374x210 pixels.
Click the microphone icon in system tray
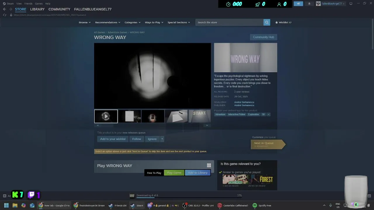pos(330,205)
